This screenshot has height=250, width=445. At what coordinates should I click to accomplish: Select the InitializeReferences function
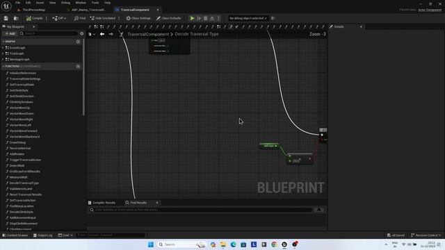point(23,73)
